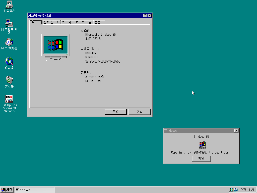Click the version text 4.00.950 B
257x193 pixels.
93,39
